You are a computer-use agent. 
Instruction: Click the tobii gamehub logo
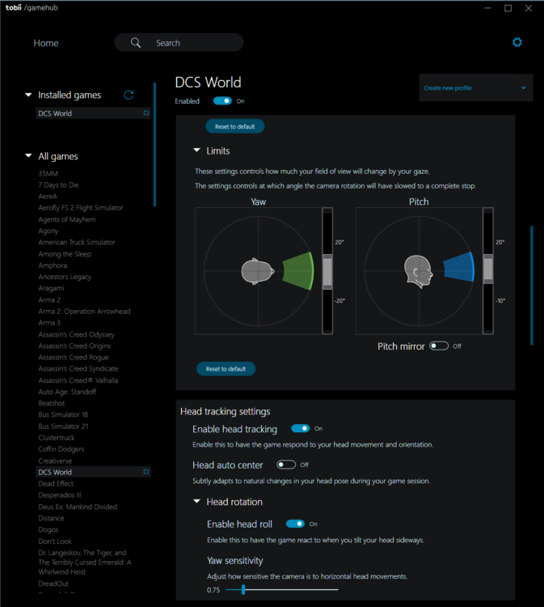(32, 8)
